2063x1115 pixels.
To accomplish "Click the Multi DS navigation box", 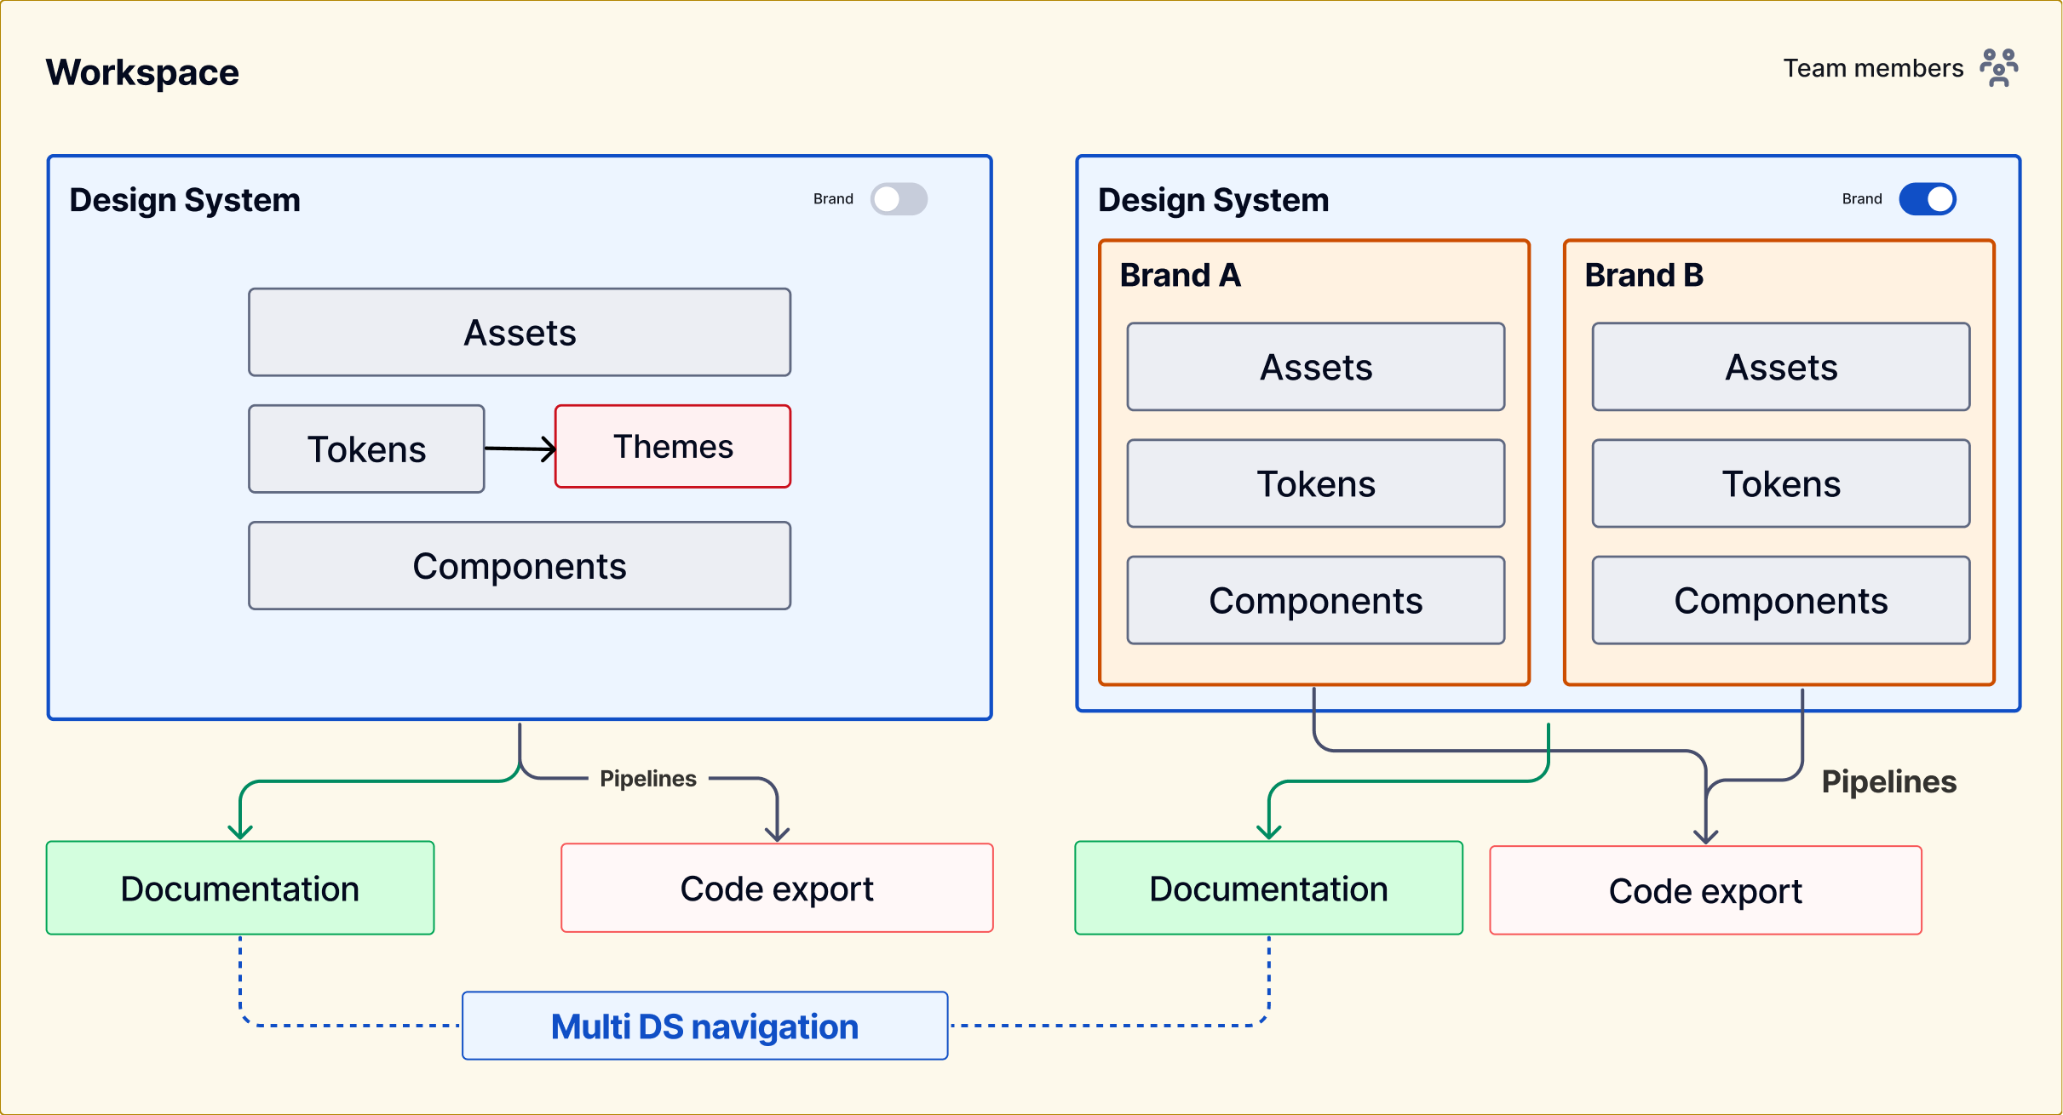I will (x=704, y=1026).
